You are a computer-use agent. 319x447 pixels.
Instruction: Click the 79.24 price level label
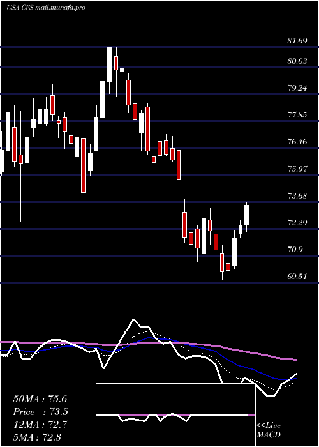pyautogui.click(x=297, y=88)
